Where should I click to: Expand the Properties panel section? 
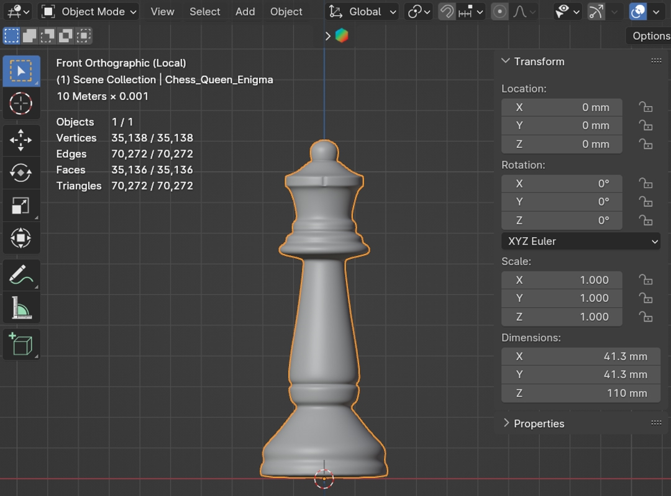point(538,423)
